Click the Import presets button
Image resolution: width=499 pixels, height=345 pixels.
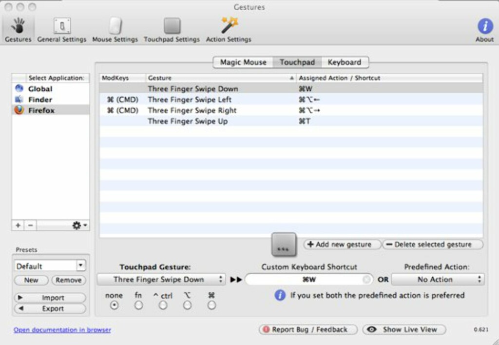click(50, 298)
